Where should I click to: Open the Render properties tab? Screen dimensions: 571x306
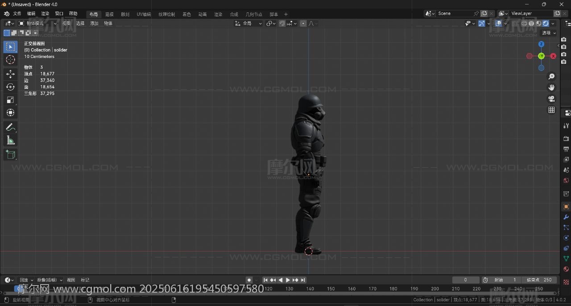click(x=566, y=139)
